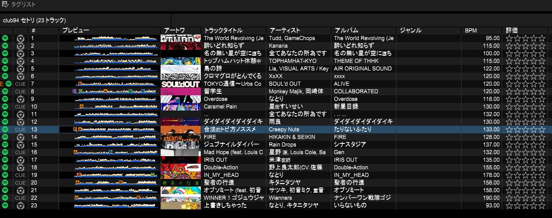Sort by トラックタイトル column header

tap(233, 30)
